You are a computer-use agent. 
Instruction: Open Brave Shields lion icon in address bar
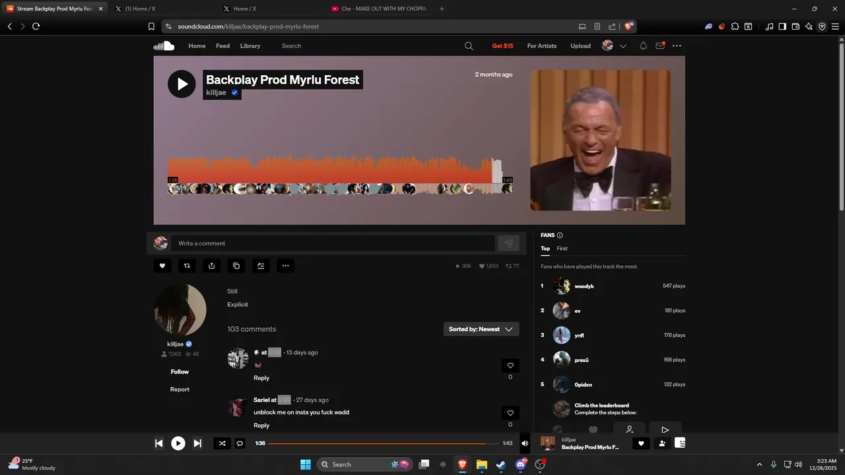click(x=628, y=26)
